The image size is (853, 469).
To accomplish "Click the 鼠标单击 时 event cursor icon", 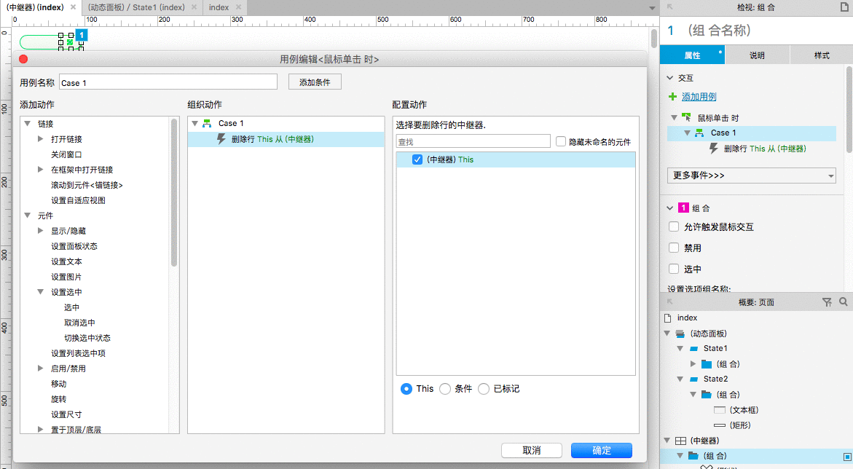I will 686,117.
